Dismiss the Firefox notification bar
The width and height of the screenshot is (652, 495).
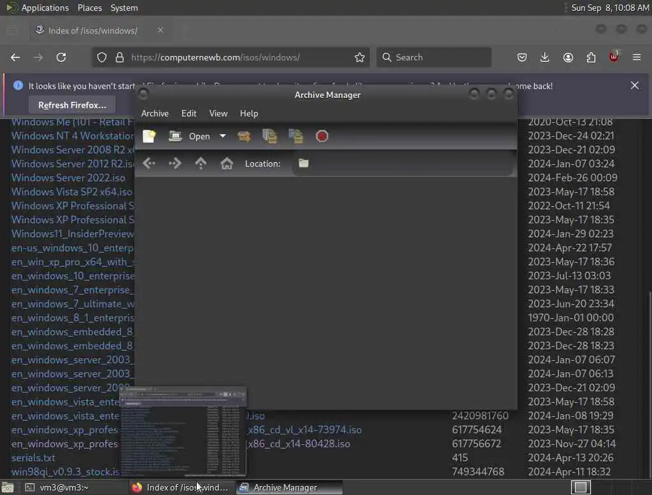click(x=635, y=86)
